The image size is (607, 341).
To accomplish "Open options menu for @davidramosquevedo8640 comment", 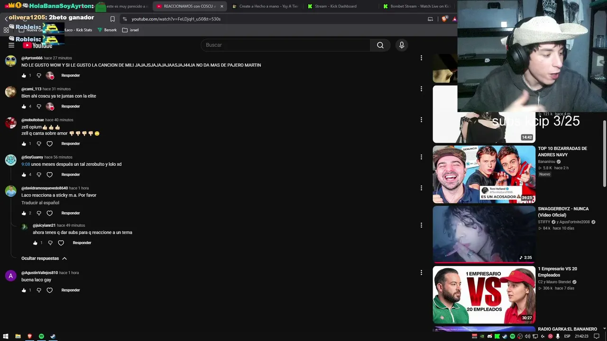I will point(421,188).
